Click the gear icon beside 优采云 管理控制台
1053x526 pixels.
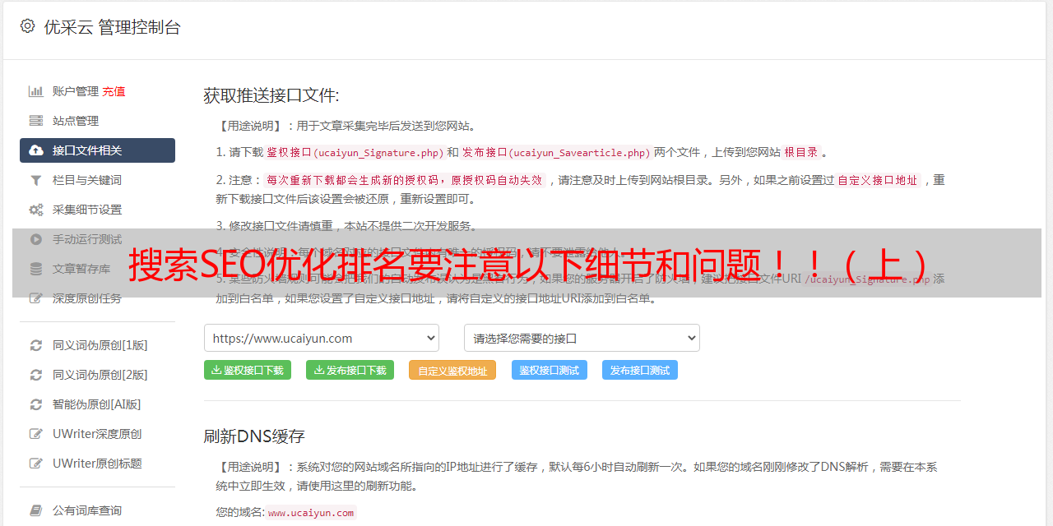point(27,26)
